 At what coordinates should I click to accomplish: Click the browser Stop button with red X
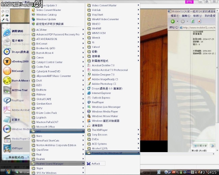(199, 21)
